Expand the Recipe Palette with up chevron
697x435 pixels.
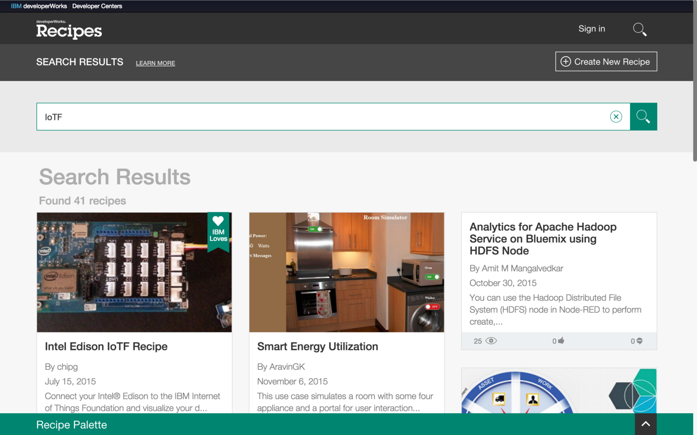point(646,424)
